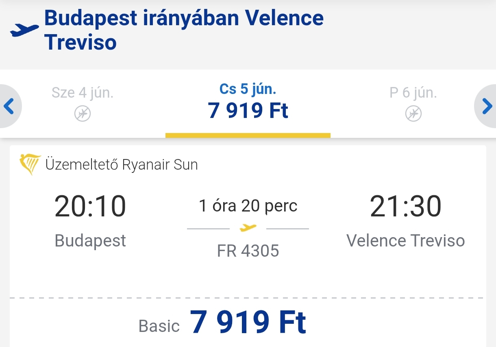Go to next dates with right arrow
496x347 pixels.
click(487, 107)
